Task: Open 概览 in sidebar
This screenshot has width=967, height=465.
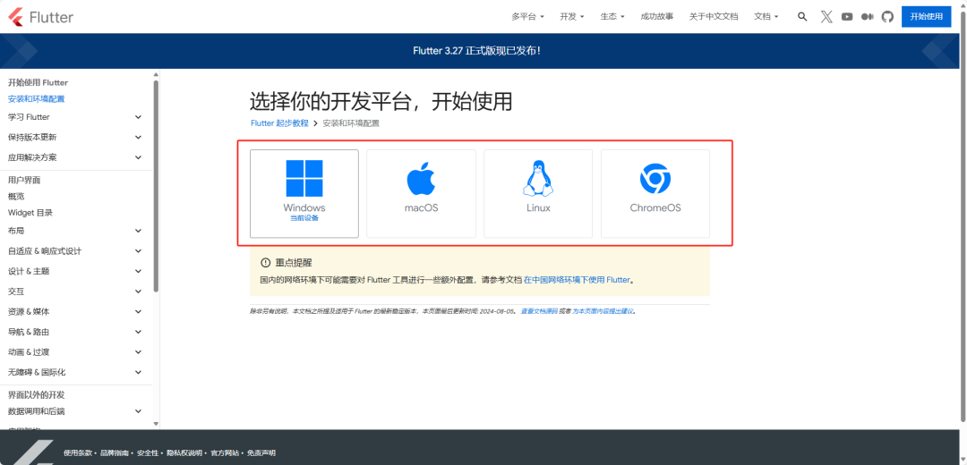Action: tap(16, 197)
